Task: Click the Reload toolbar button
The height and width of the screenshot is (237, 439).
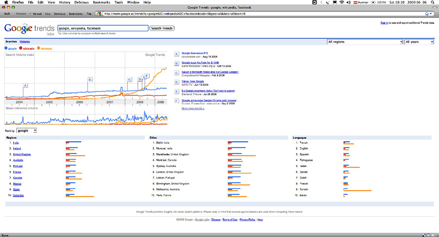Action: tap(37, 14)
